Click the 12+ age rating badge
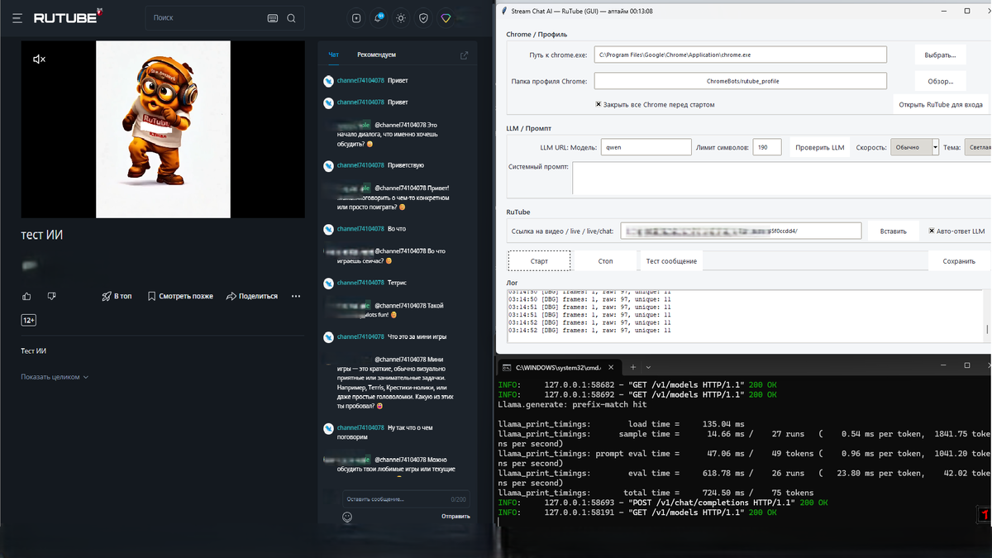 [28, 320]
